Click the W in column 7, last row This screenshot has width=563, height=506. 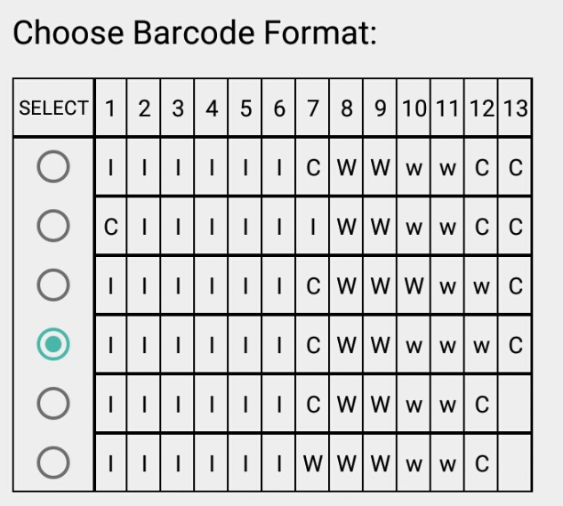[313, 463]
